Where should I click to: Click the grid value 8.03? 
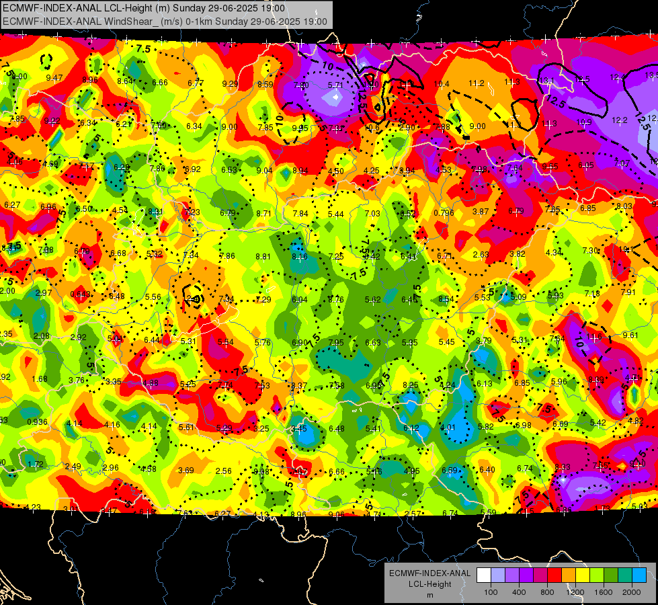tap(624, 206)
